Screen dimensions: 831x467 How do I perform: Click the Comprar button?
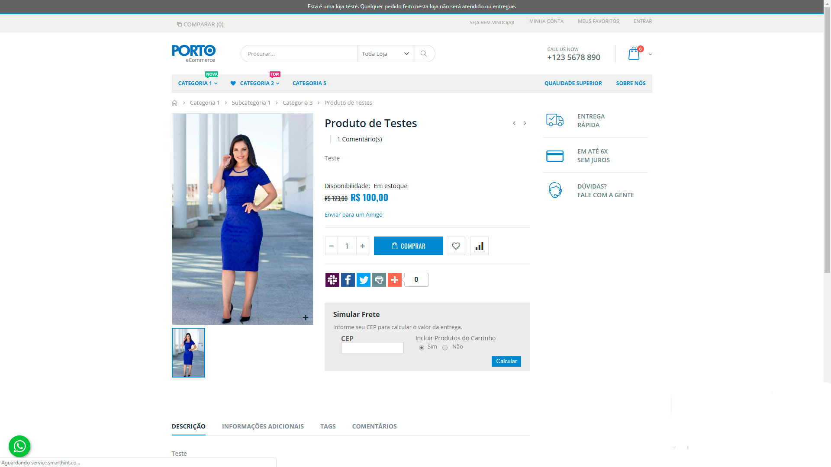pyautogui.click(x=409, y=246)
